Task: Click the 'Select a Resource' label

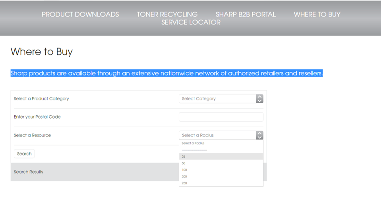Action: click(x=32, y=135)
